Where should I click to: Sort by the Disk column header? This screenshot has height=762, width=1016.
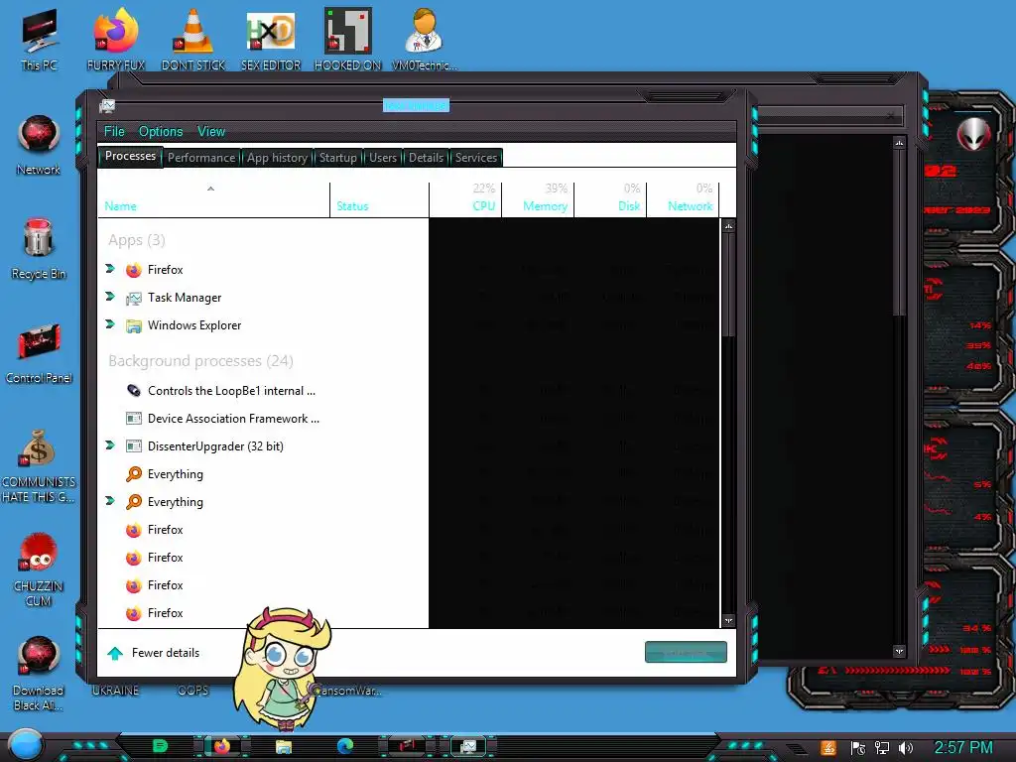(610, 199)
